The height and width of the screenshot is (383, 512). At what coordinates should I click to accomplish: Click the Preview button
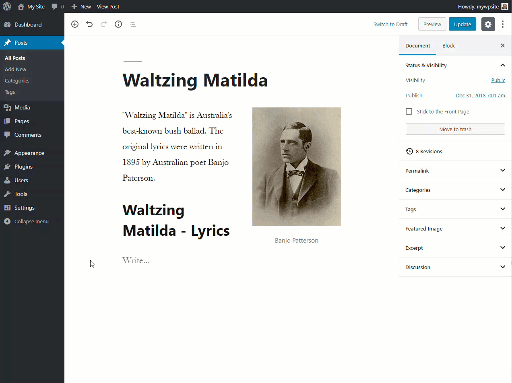(x=432, y=24)
